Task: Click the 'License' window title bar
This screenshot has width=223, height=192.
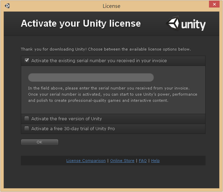Action: click(x=111, y=6)
